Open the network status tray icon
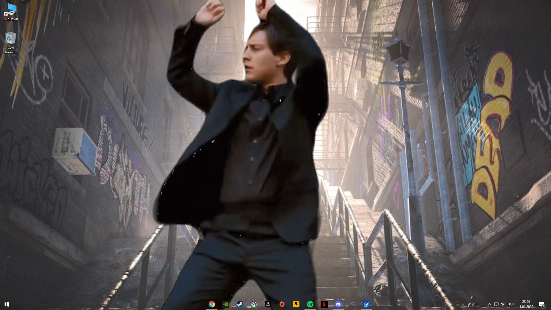 (496, 304)
